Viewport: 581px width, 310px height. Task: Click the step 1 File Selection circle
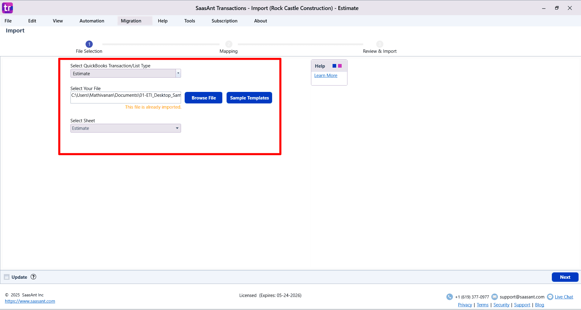(x=89, y=44)
